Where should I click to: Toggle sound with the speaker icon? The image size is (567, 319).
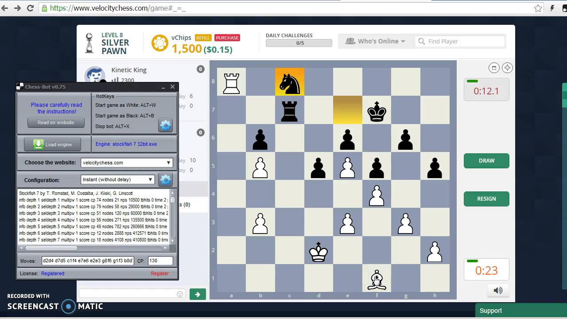[x=498, y=291]
